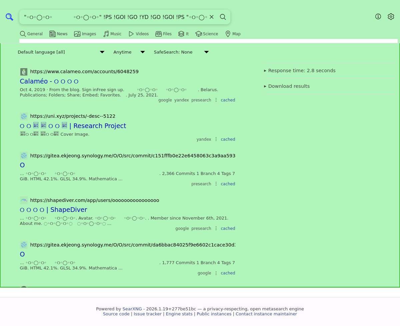Screen dimensions: 400x326
Task: Switch to the Images category
Action: (x=85, y=34)
